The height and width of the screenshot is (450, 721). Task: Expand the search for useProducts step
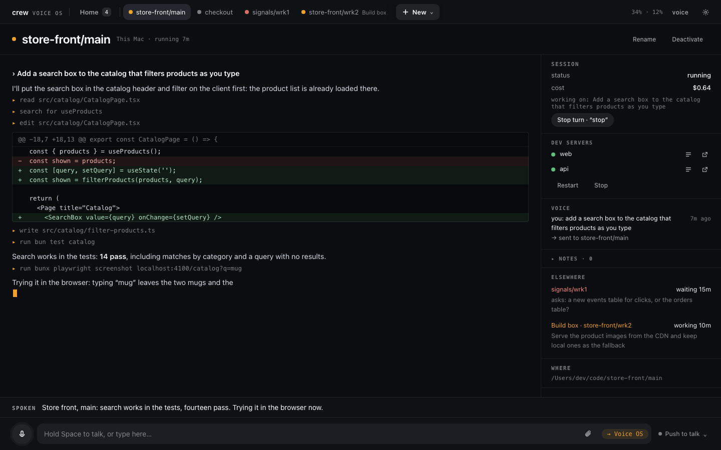pos(57,111)
